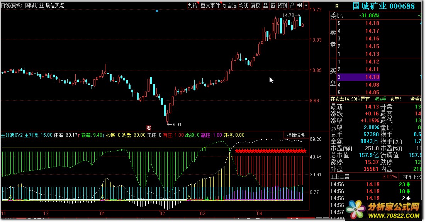Image resolution: width=426 pixels, height=222 pixels.
Task: Click buy level 1 price 14.12
Action: coord(372,62)
